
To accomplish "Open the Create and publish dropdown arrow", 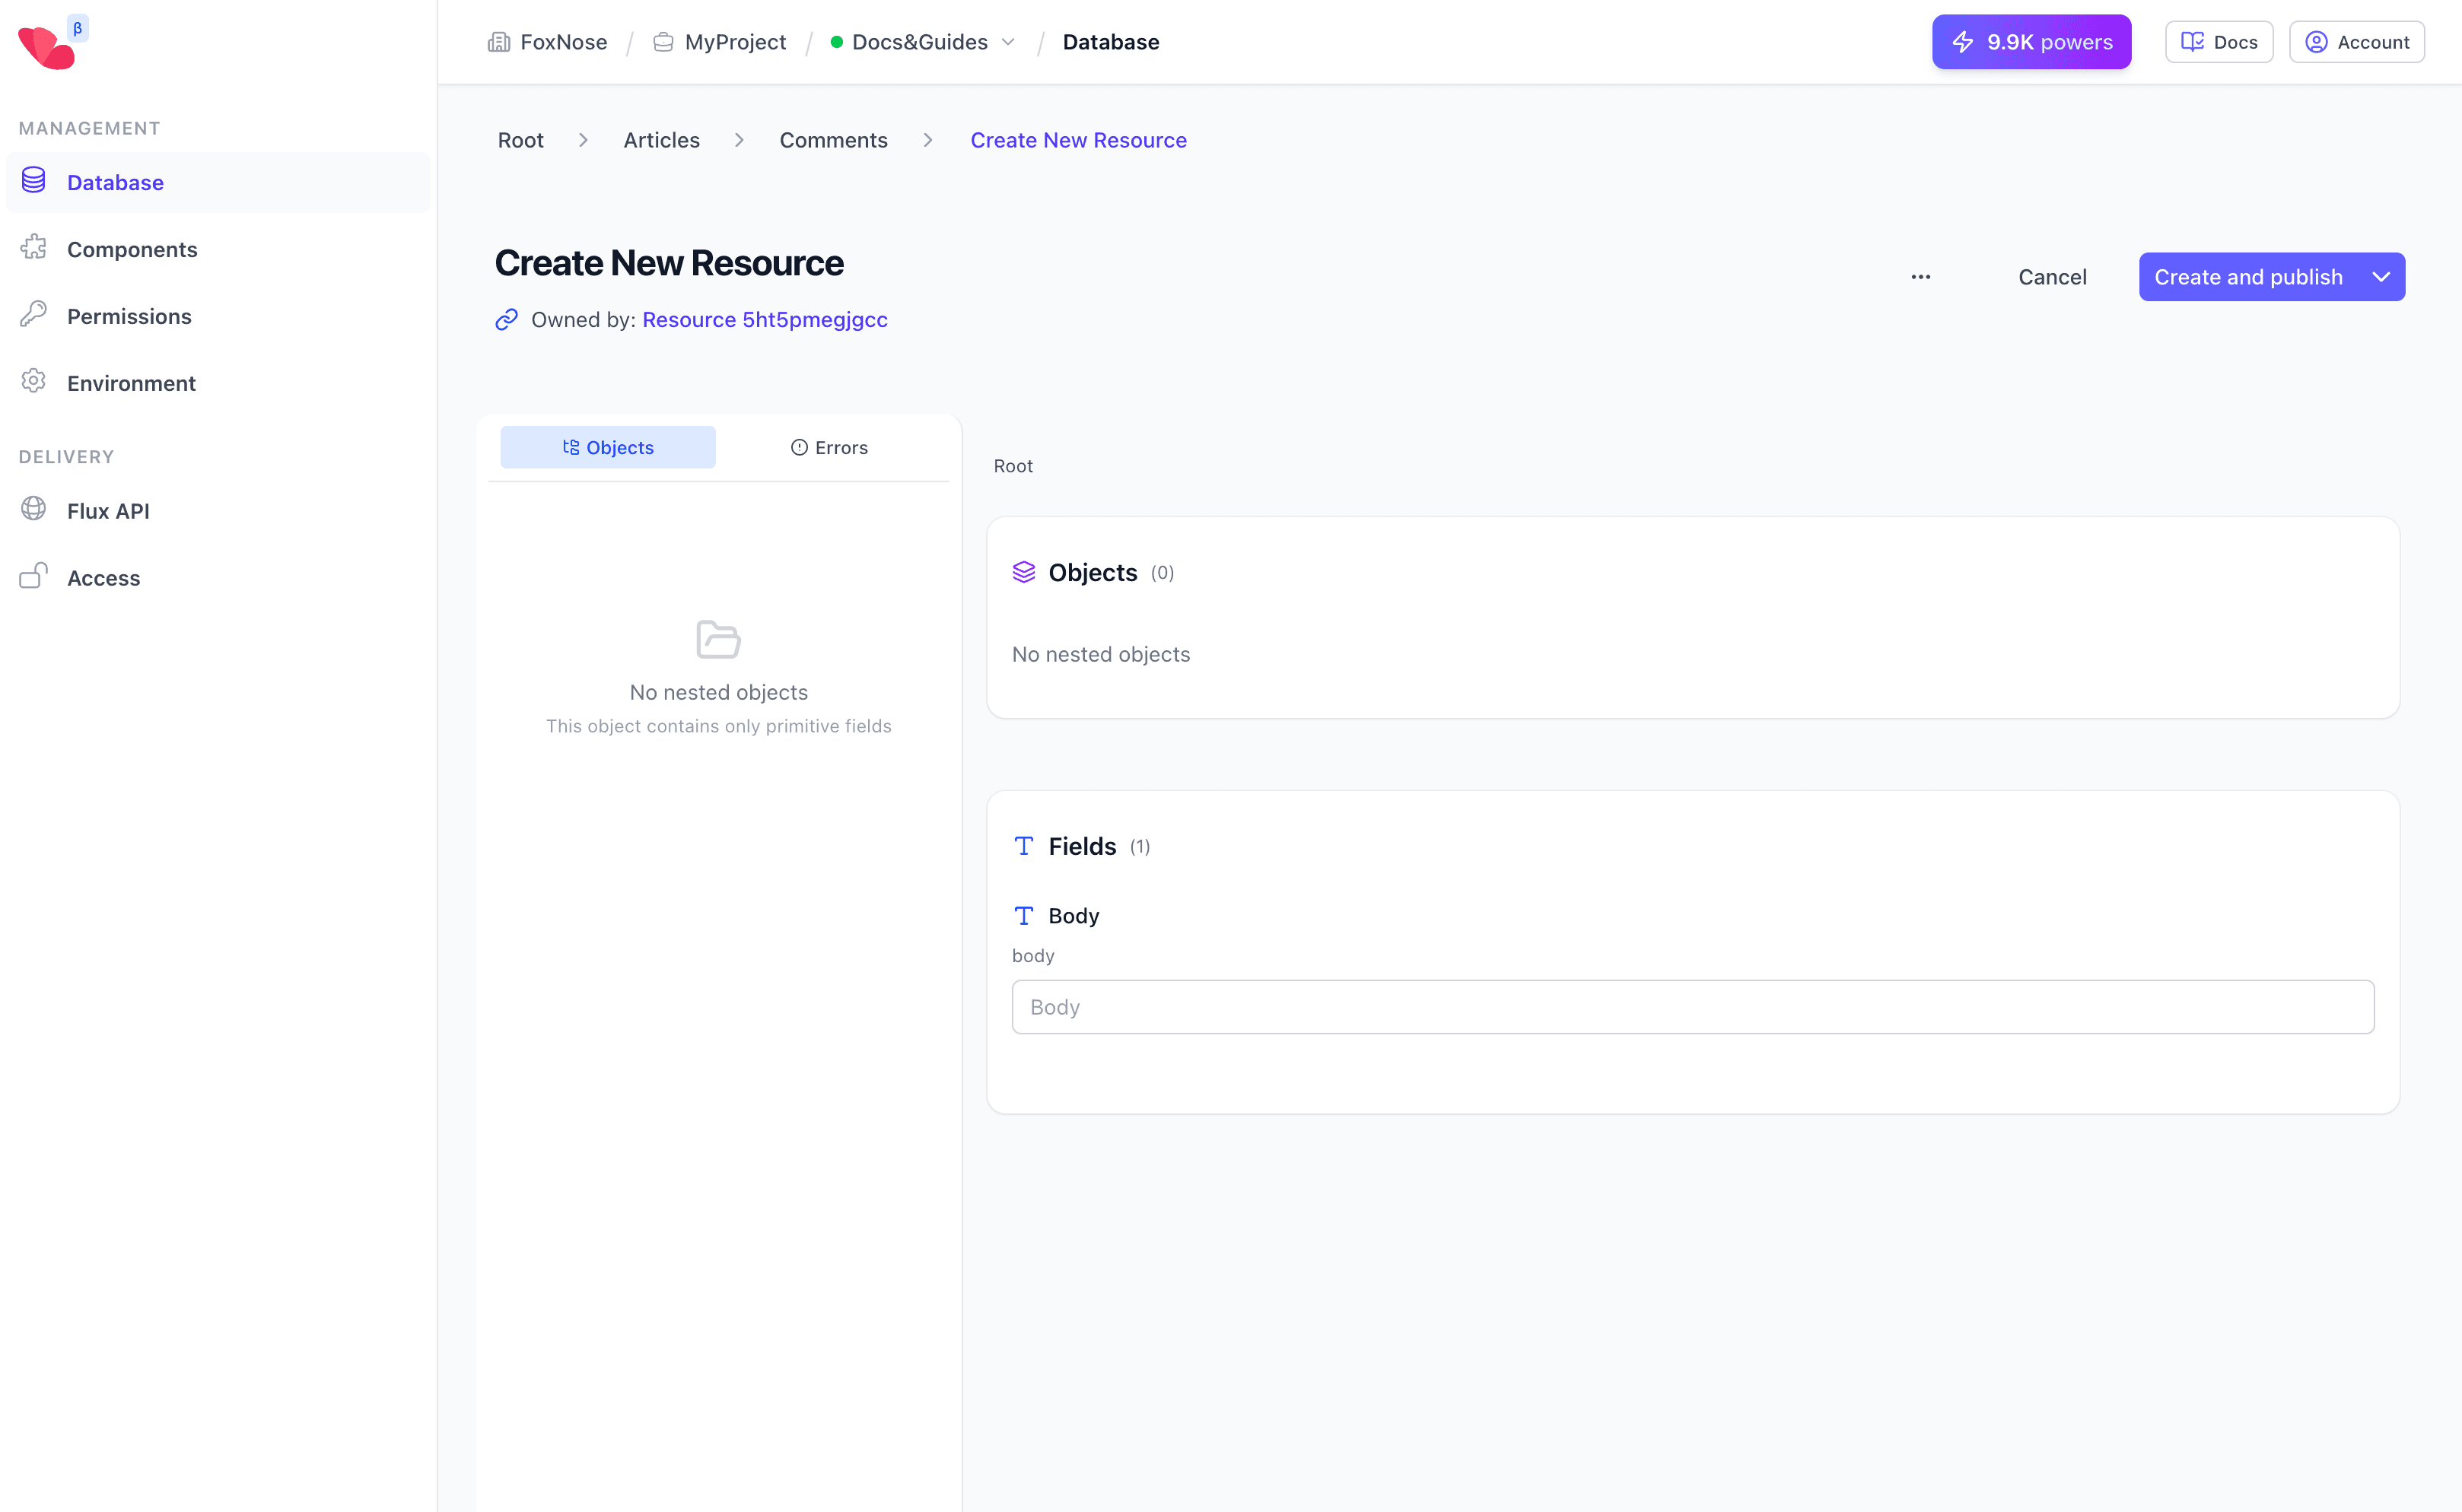I will 2381,277.
